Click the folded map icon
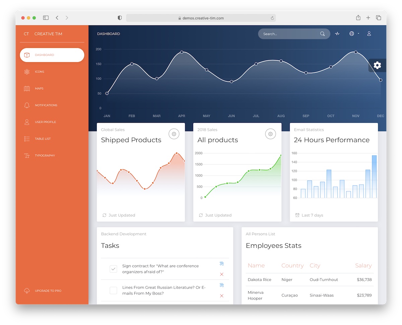 [27, 88]
